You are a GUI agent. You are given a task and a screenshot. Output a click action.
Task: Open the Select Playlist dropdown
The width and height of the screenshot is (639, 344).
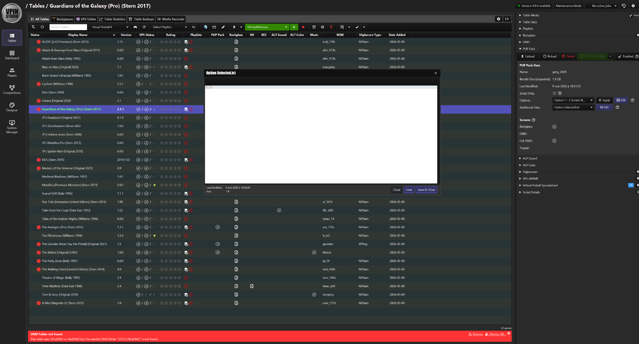(170, 27)
